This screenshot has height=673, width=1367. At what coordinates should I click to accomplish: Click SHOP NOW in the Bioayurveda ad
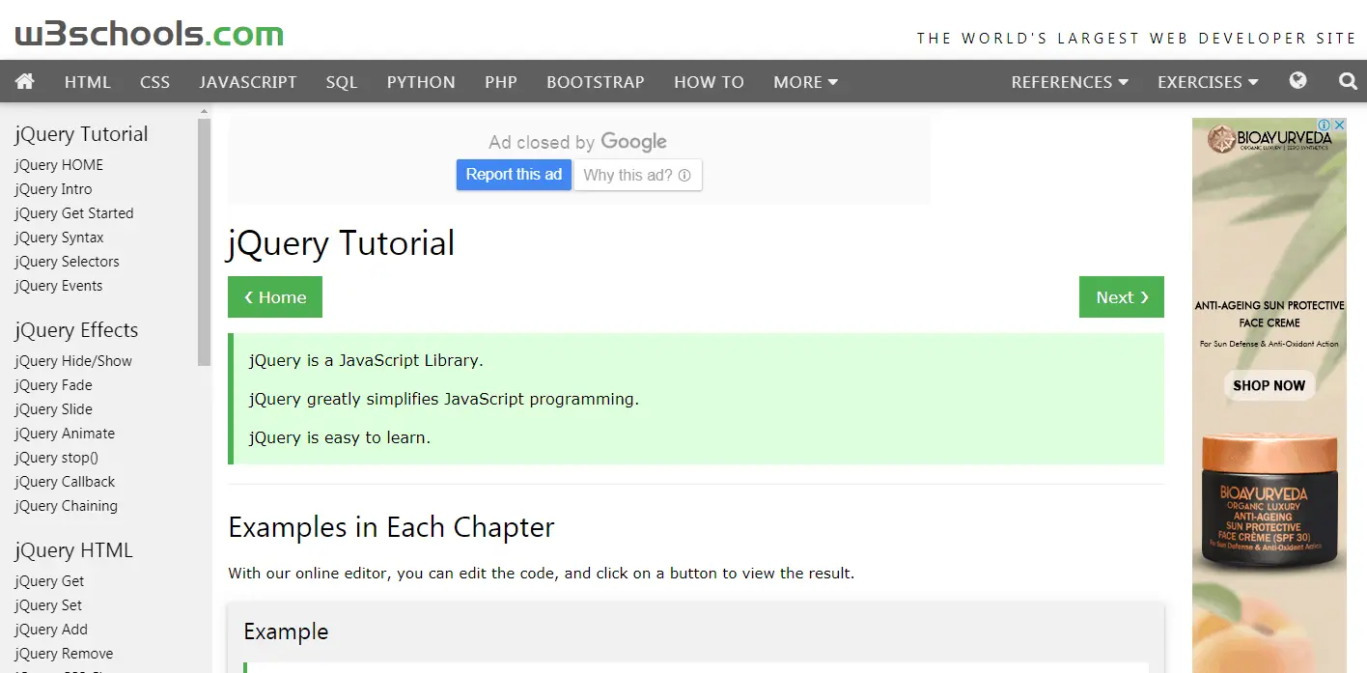point(1269,385)
